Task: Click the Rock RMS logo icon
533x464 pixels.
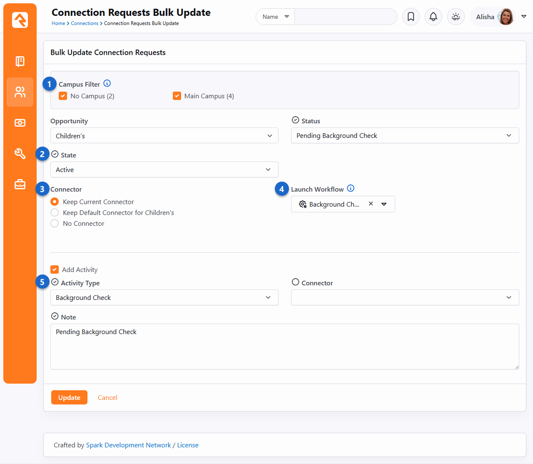Action: click(20, 20)
